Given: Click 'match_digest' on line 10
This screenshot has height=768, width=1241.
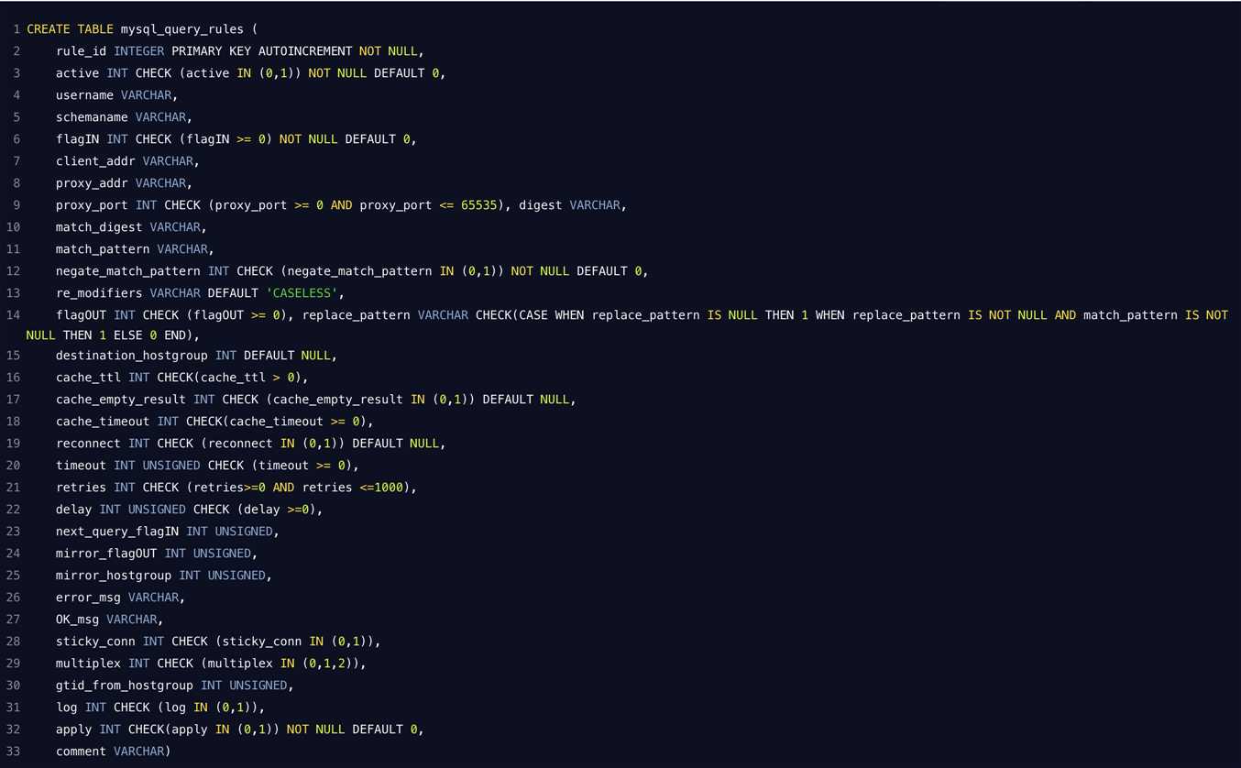Looking at the screenshot, I should (x=99, y=227).
